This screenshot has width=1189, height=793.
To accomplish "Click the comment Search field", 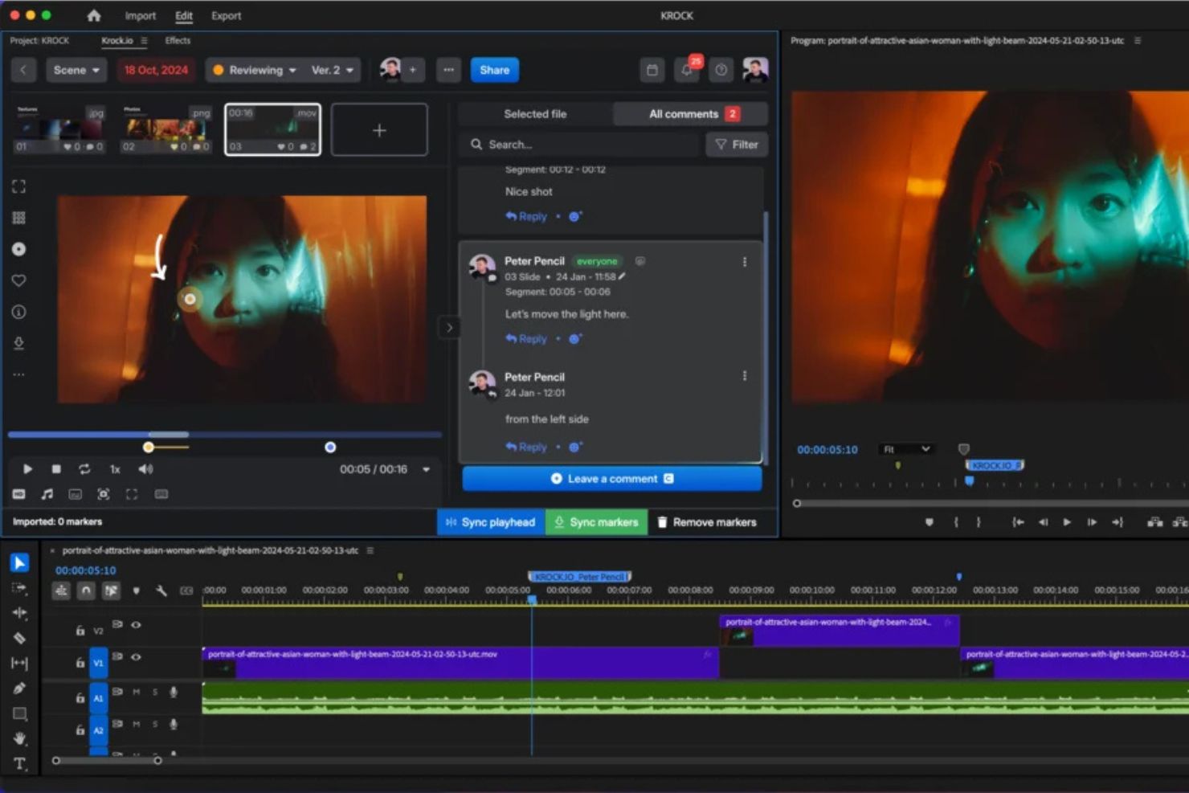I will (x=580, y=145).
